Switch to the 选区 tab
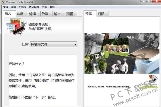Image resolution: width=161 pixels, height=107 pixels. click(x=22, y=14)
